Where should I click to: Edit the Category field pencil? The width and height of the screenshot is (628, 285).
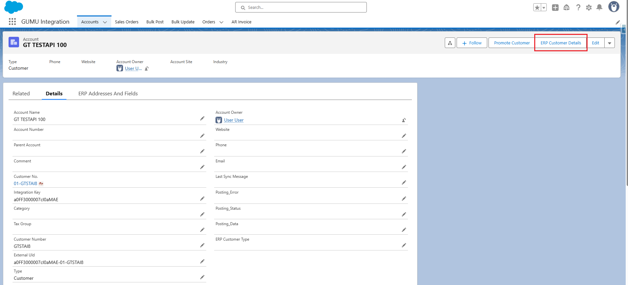202,214
